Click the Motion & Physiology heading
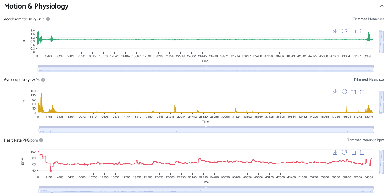The image size is (388, 196). click(36, 6)
